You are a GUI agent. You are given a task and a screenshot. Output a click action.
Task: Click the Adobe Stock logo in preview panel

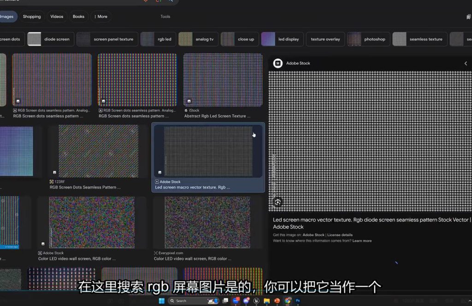tap(277, 63)
